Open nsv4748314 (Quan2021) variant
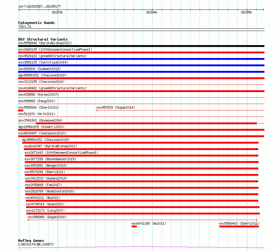Image resolution: width=273 pixels, height=251 pixels. pos(45,204)
